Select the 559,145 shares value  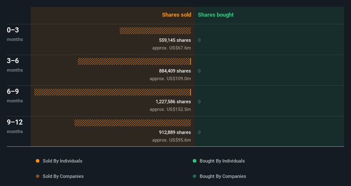click(175, 40)
